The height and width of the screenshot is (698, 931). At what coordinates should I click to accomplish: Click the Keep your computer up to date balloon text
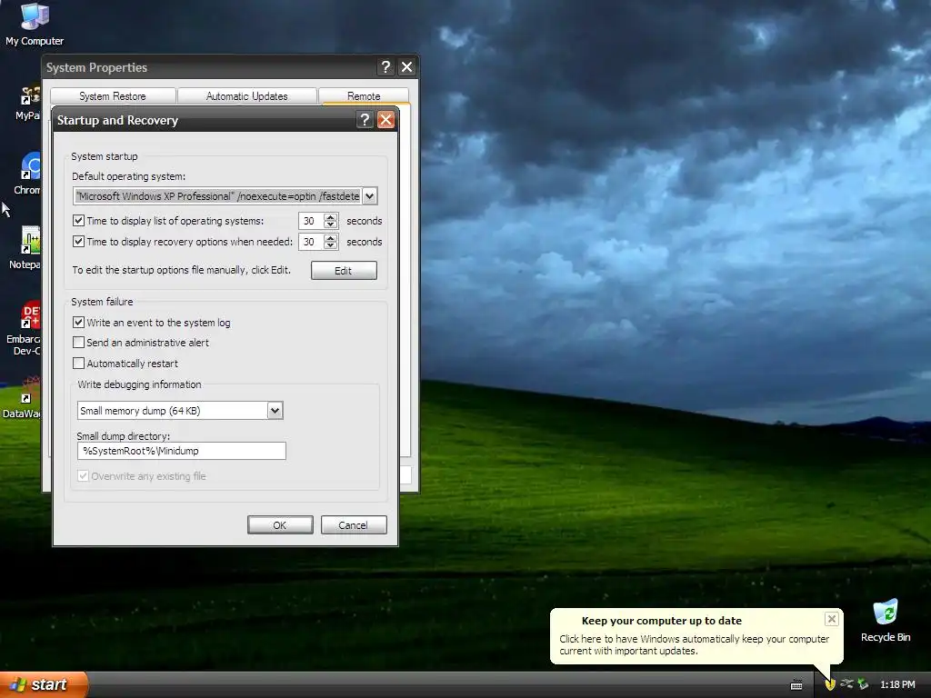click(x=694, y=644)
